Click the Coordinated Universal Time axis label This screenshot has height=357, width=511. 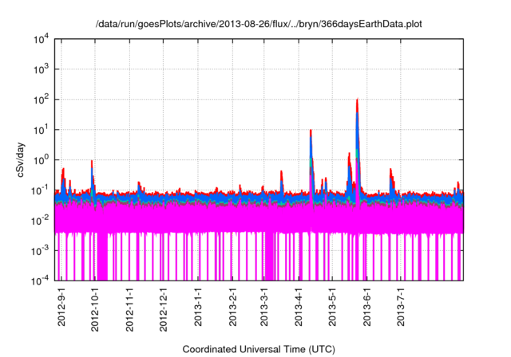point(259,349)
